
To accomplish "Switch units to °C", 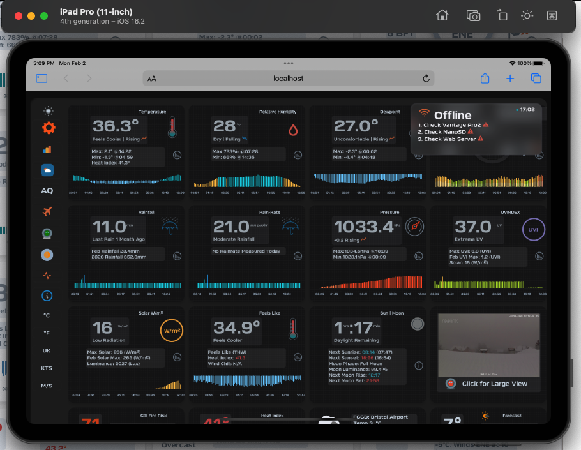I will point(47,315).
